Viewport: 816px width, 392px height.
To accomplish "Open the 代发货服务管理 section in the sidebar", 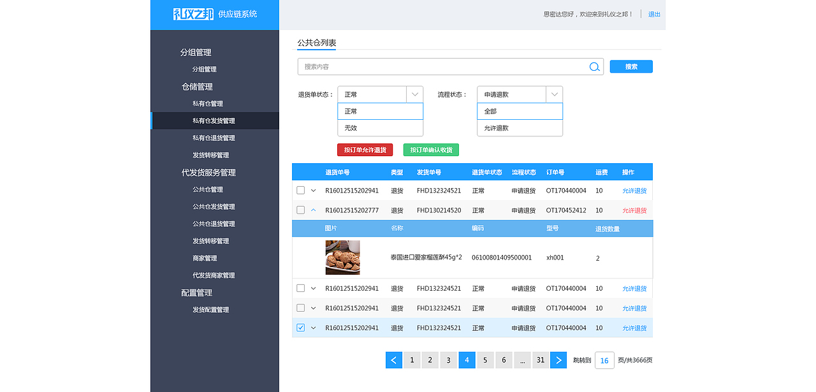I will click(x=208, y=173).
